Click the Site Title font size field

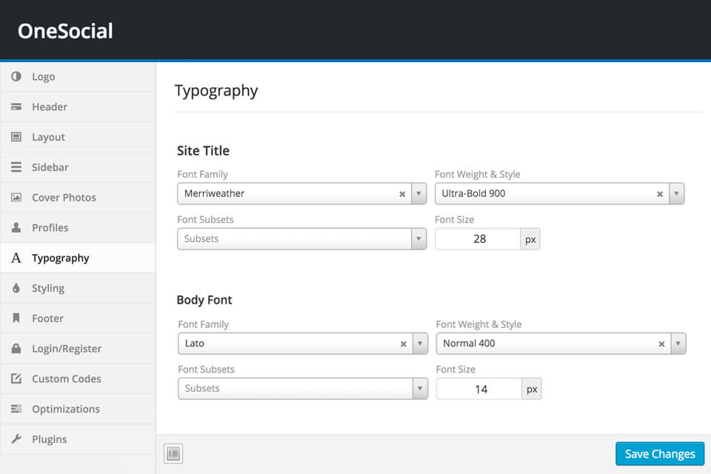(x=478, y=239)
